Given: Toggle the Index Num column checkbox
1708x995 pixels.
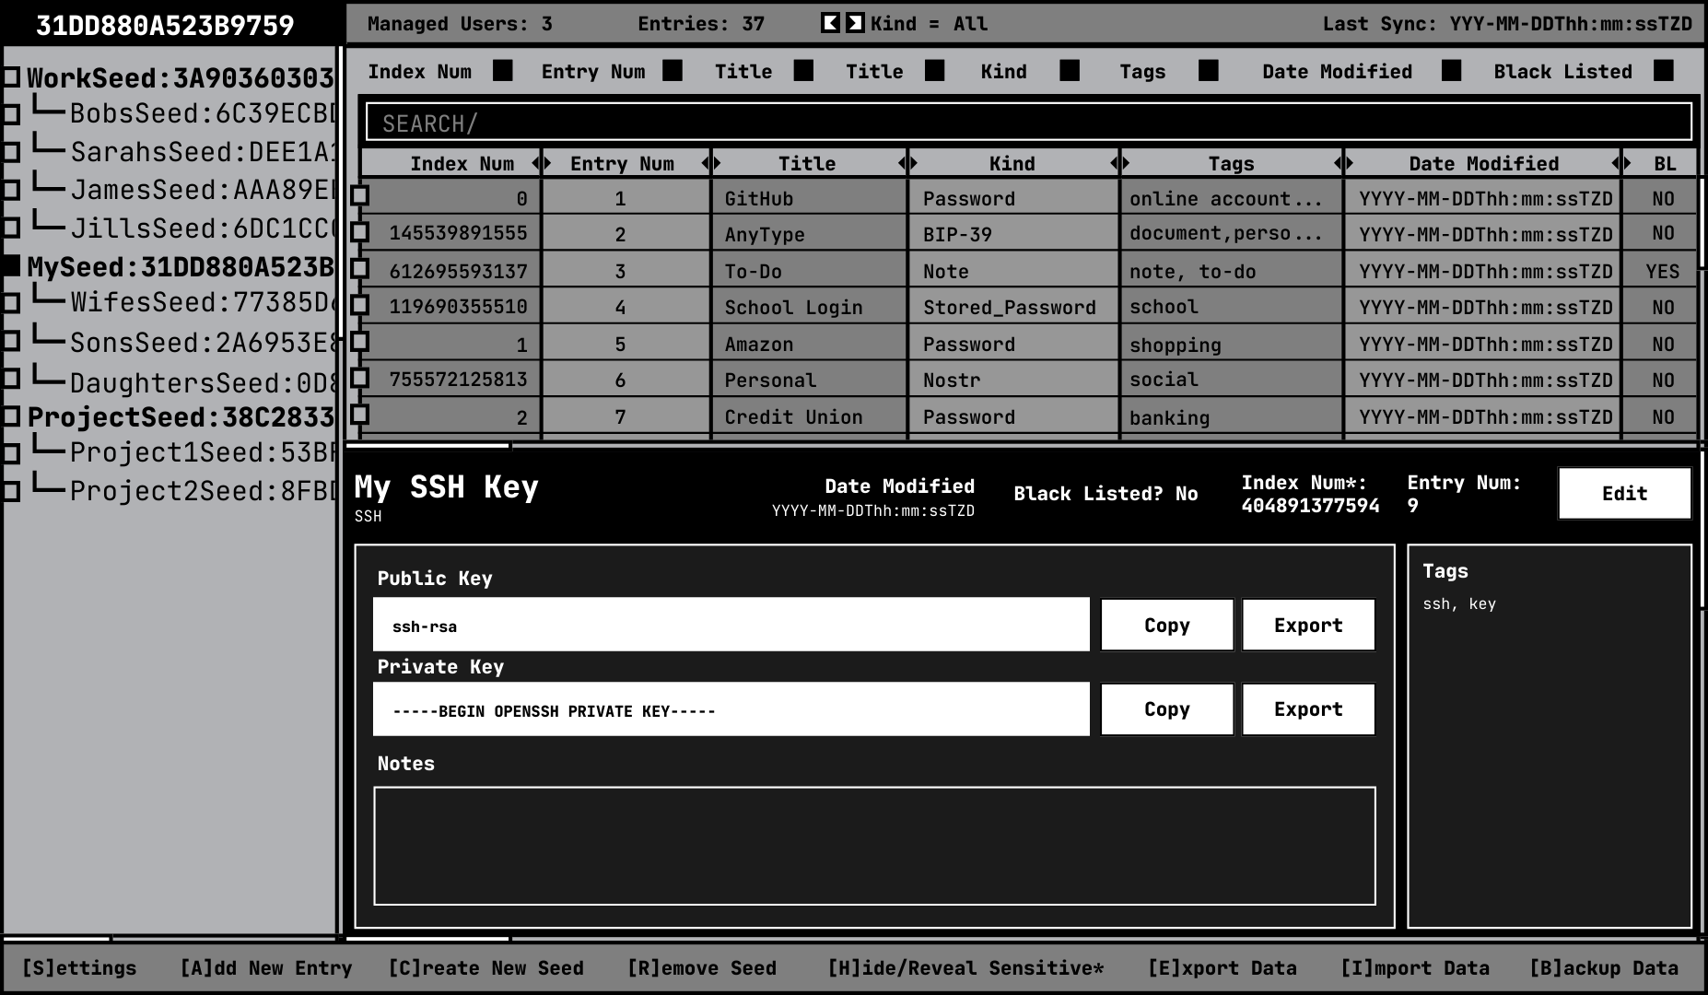Looking at the screenshot, I should click(x=502, y=71).
